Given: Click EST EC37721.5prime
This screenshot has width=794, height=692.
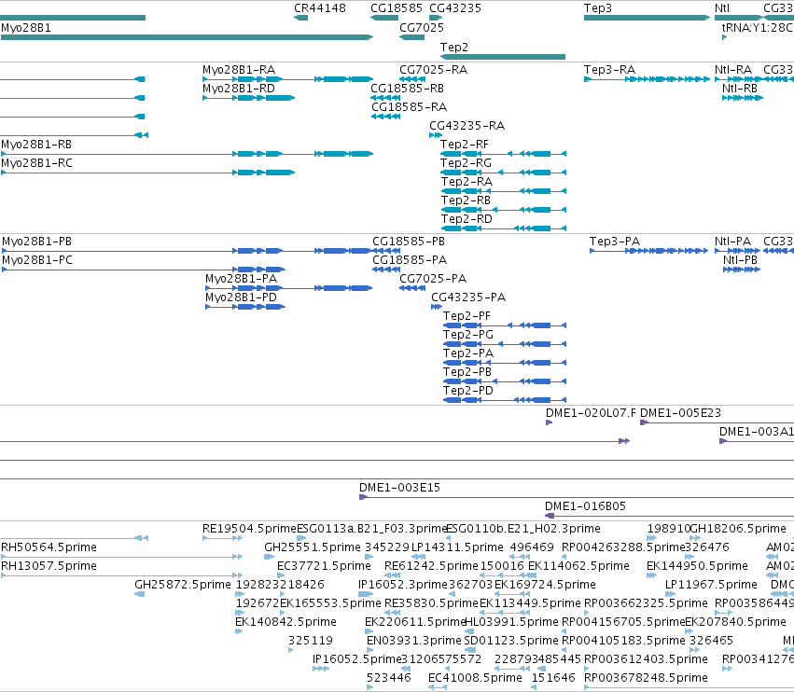Looking at the screenshot, I should point(279,575).
